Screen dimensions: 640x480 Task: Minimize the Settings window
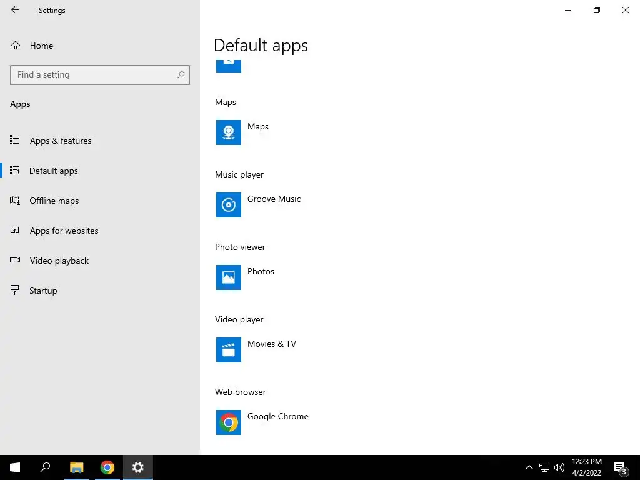click(568, 10)
